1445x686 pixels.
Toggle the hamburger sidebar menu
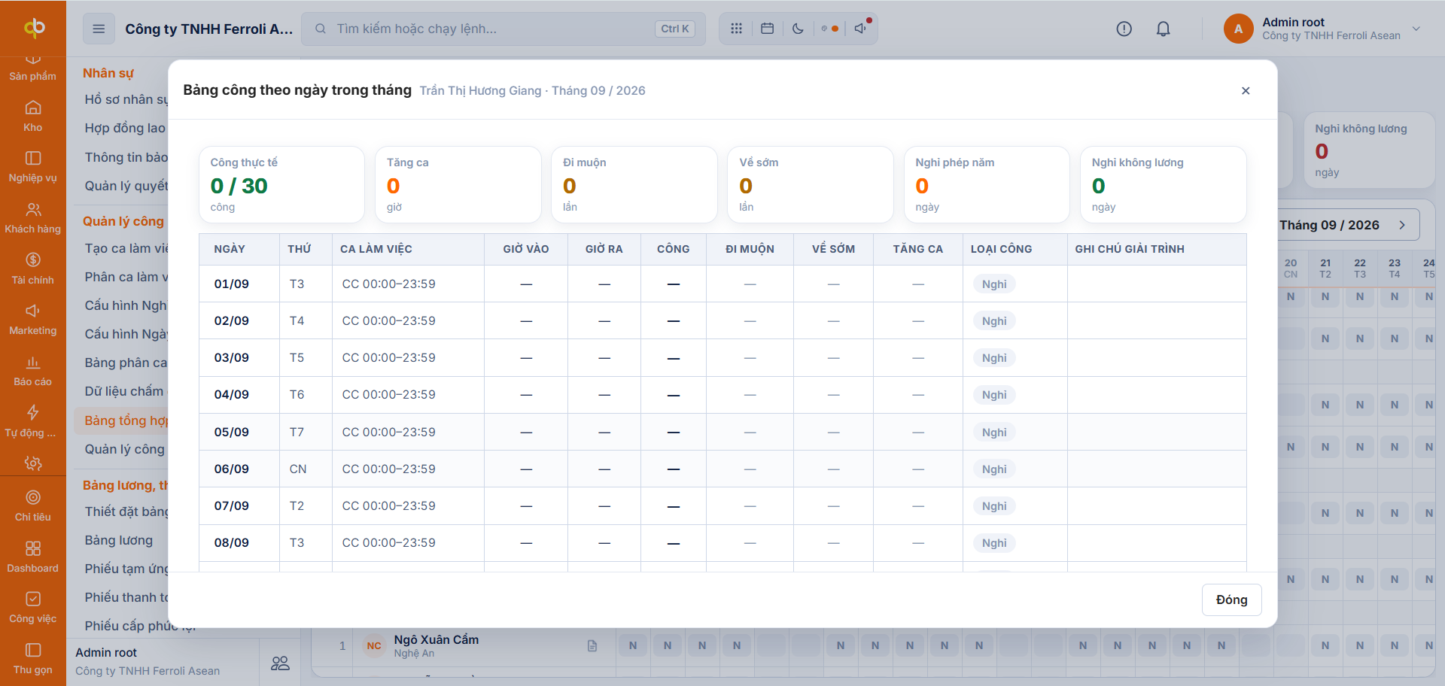tap(99, 29)
